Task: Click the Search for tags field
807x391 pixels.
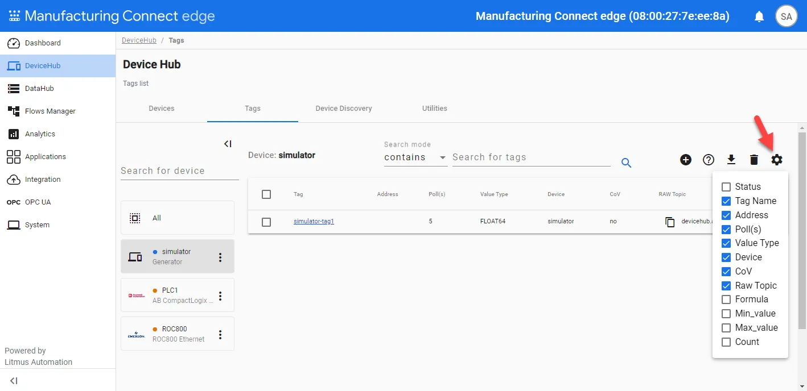Action: point(532,157)
